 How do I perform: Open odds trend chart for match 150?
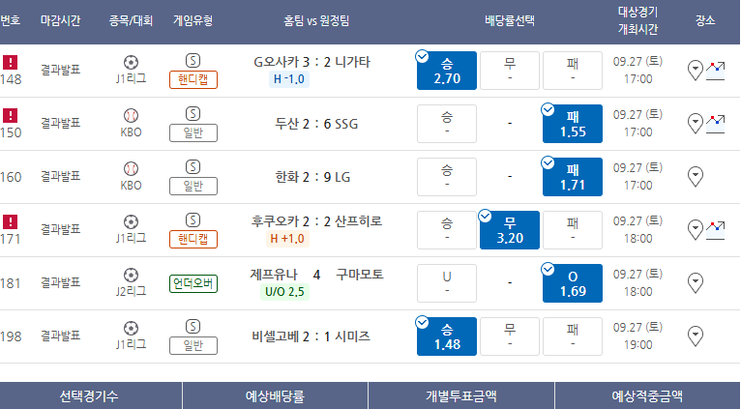tap(716, 123)
